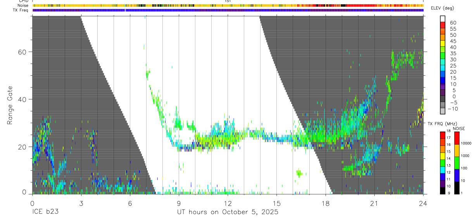Click the white top segment of ELEV colorbar

coord(443,19)
